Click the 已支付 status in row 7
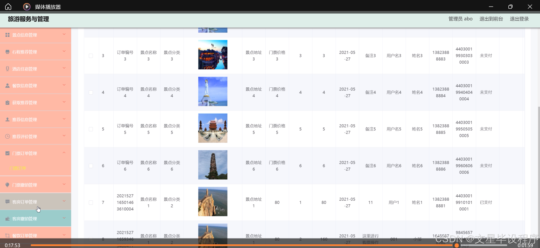 pyautogui.click(x=486, y=202)
